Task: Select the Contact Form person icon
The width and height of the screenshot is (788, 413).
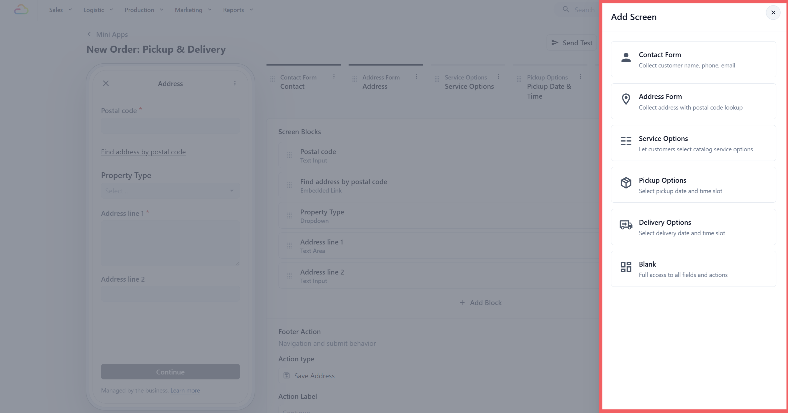Action: coord(626,57)
